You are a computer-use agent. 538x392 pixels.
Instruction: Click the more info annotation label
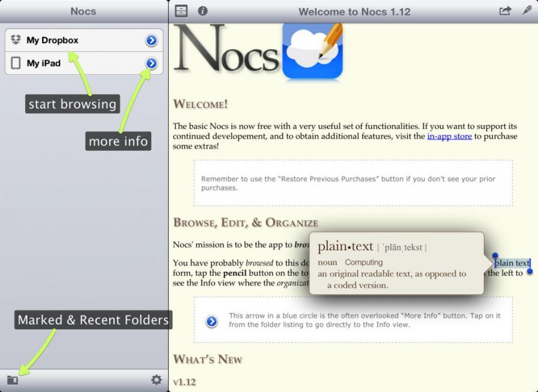pos(118,141)
